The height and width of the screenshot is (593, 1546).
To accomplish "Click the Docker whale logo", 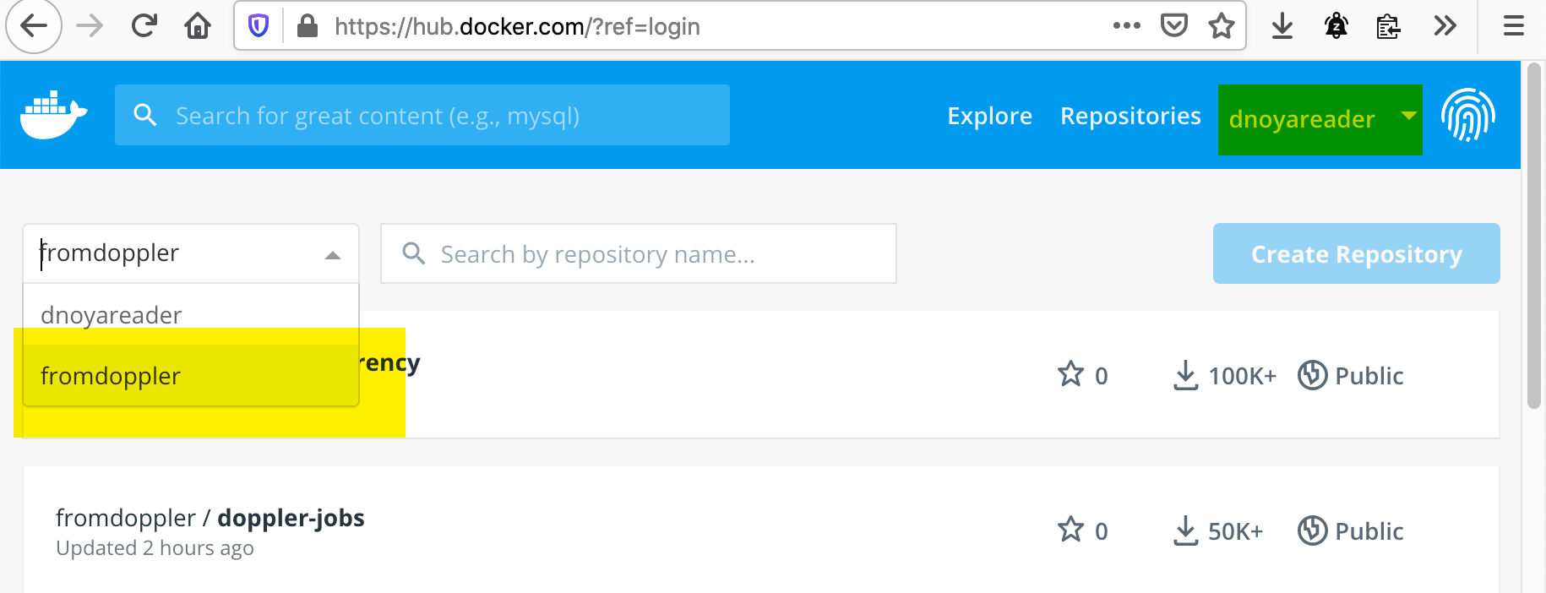I will [x=52, y=115].
